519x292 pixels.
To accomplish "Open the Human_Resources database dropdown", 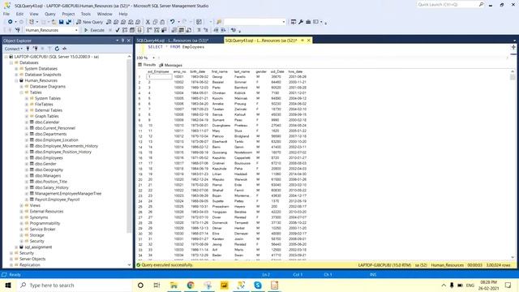I will (x=76, y=30).
